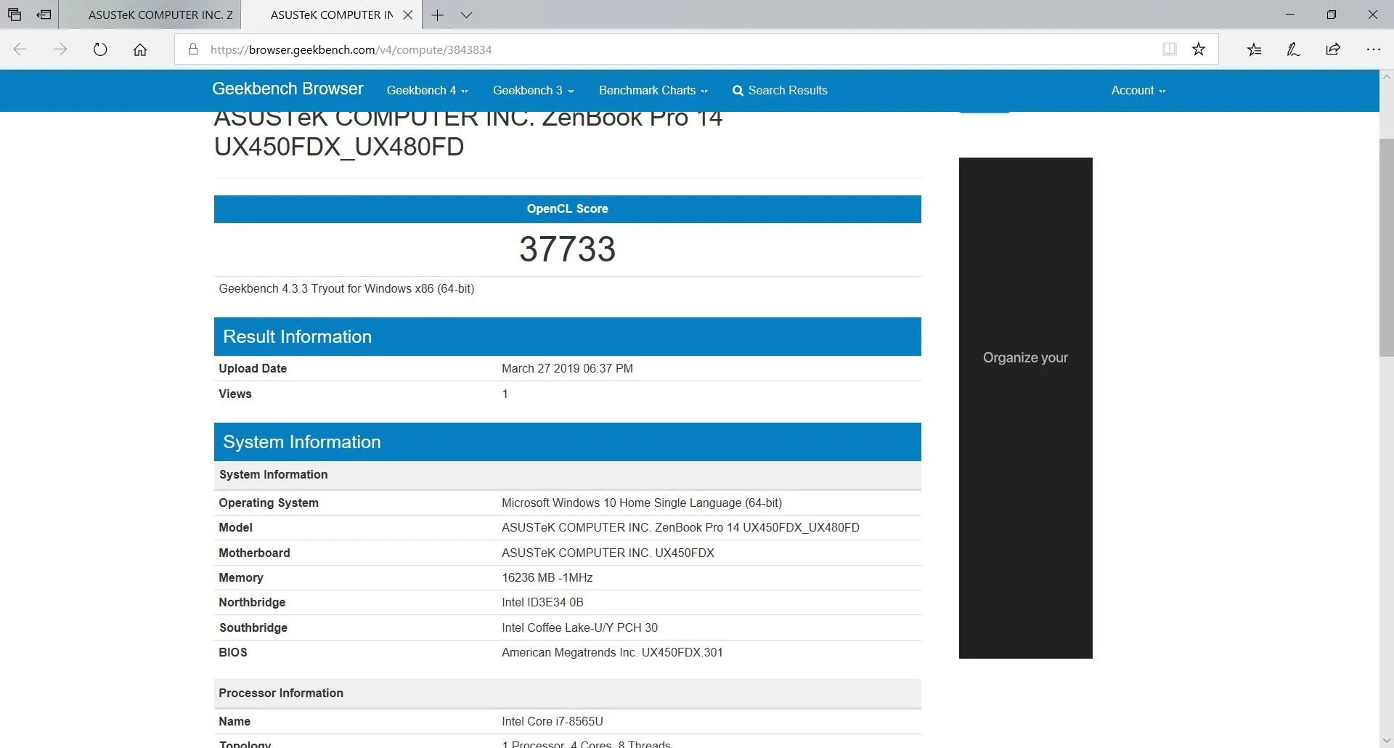1394x748 pixels.
Task: Expand Benchmark Charts menu
Action: [653, 90]
